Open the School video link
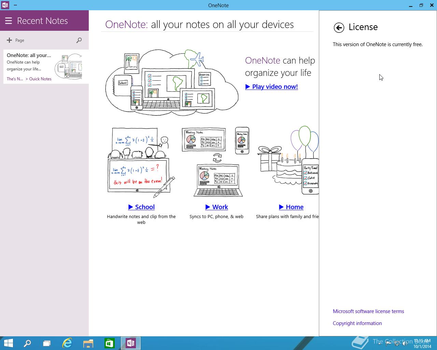Image resolution: width=437 pixels, height=350 pixels. coord(141,207)
